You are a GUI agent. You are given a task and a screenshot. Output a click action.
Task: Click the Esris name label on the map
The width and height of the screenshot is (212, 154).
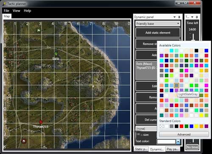tap(56, 59)
